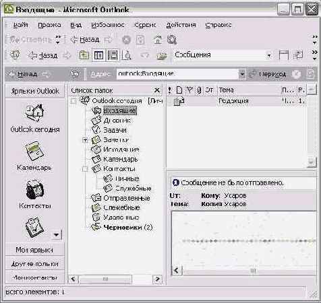Open the Другие ярлыки group
Screen dimensions: 321x303
pos(35,264)
